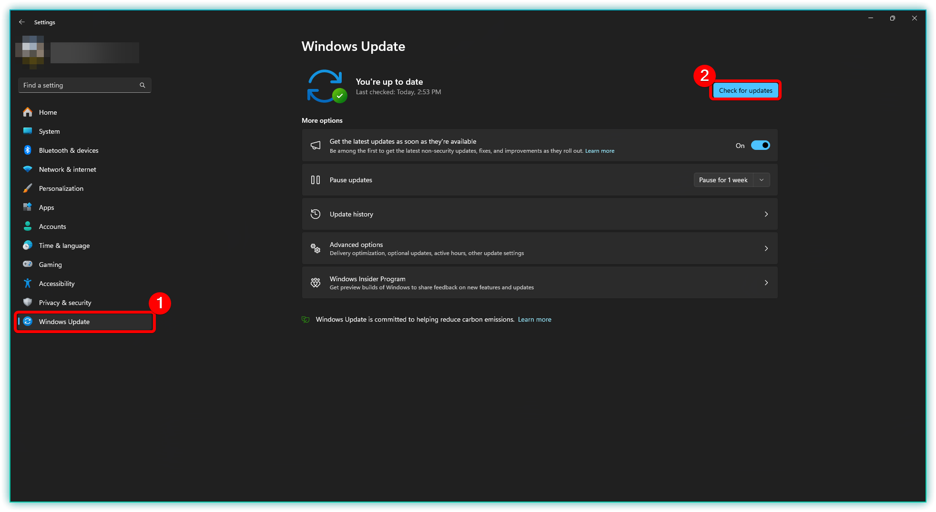Click the pause icon beside Pause updates
Screen dimensions: 936x512
coord(315,180)
